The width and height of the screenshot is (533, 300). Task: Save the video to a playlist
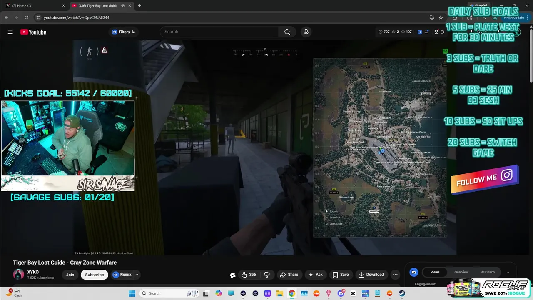(x=340, y=275)
